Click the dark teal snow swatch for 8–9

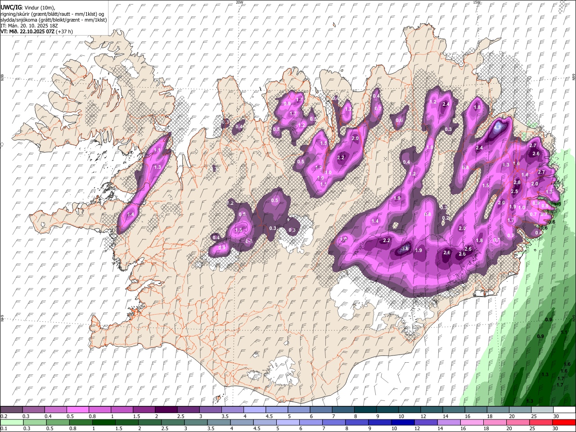365,410
